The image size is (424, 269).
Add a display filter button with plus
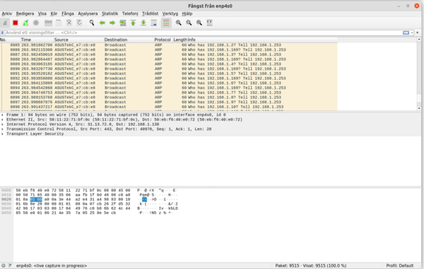pyautogui.click(x=417, y=32)
